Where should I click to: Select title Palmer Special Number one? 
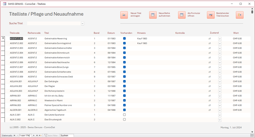58,105
